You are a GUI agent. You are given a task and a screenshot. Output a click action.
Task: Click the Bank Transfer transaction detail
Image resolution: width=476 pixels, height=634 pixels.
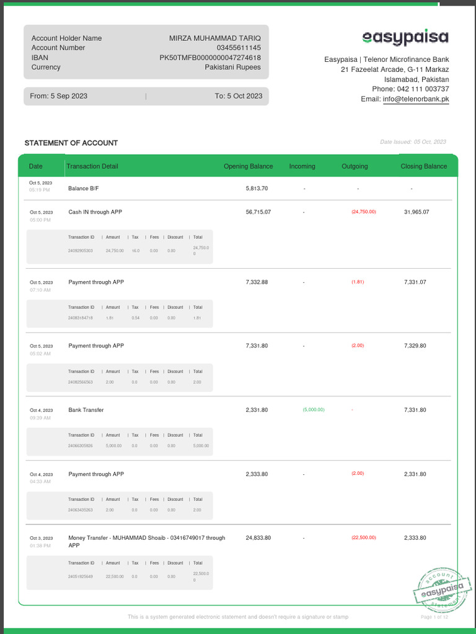point(86,410)
